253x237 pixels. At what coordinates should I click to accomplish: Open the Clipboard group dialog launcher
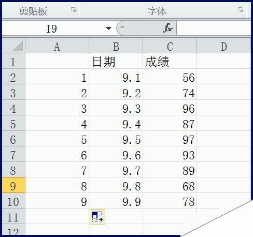(x=73, y=10)
